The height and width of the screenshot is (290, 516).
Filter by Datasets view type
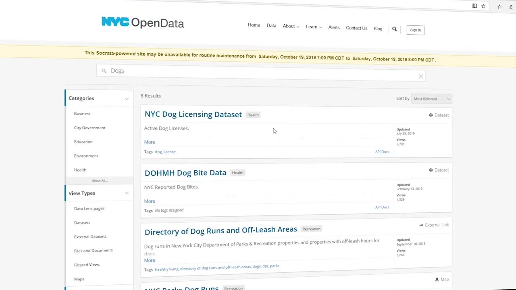[x=82, y=223]
